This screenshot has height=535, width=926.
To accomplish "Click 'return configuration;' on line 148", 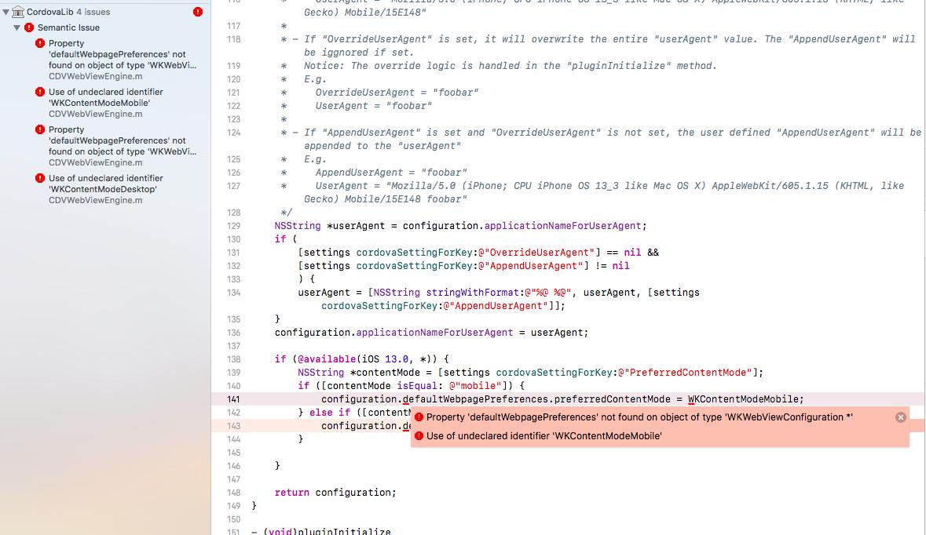I will click(335, 493).
